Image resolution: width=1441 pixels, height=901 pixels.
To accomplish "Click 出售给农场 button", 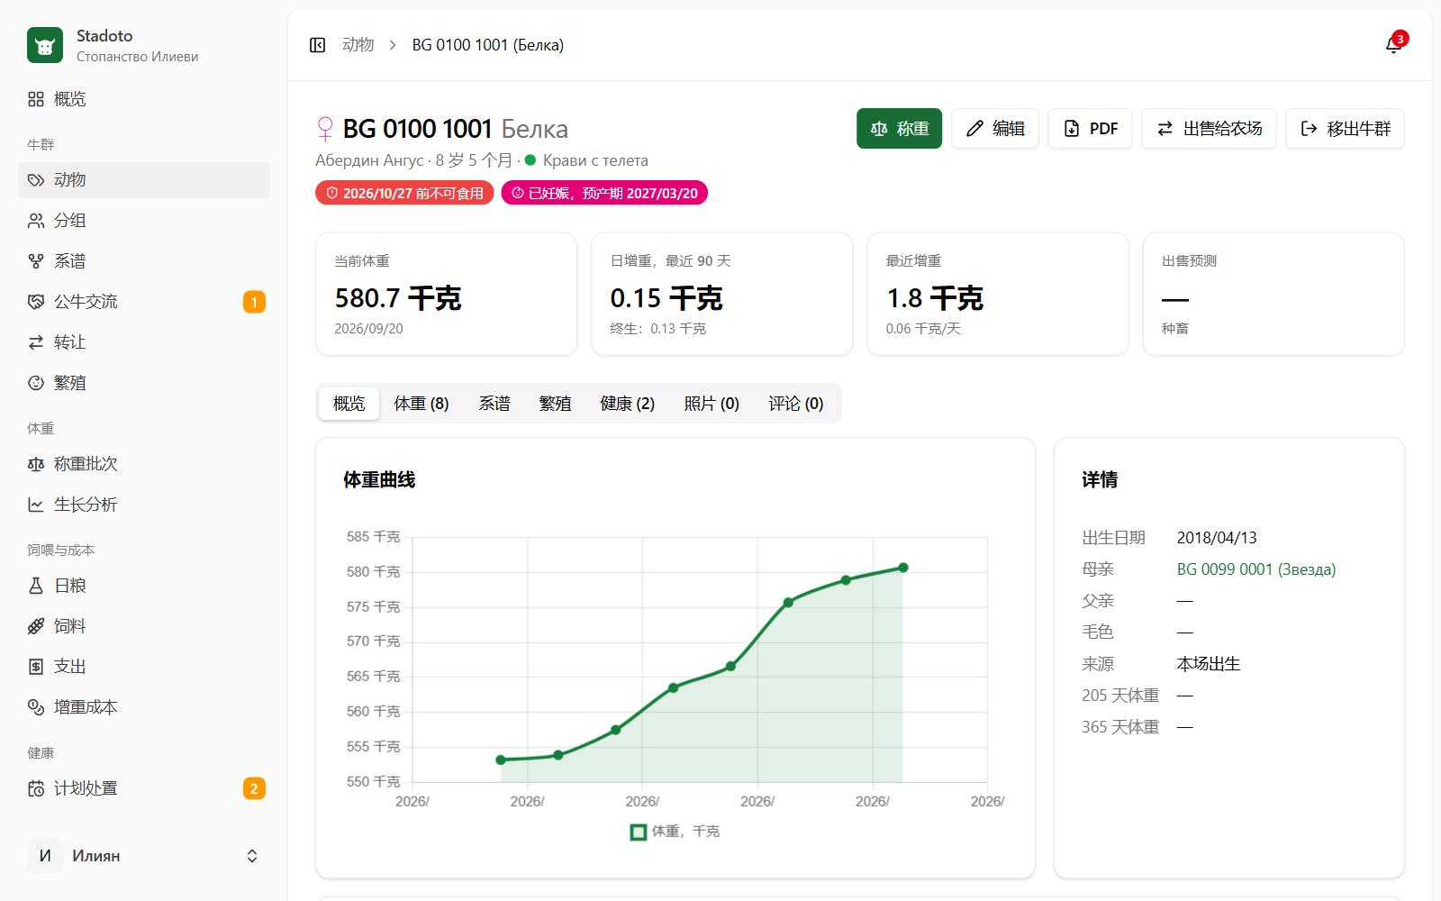I will [x=1210, y=129].
